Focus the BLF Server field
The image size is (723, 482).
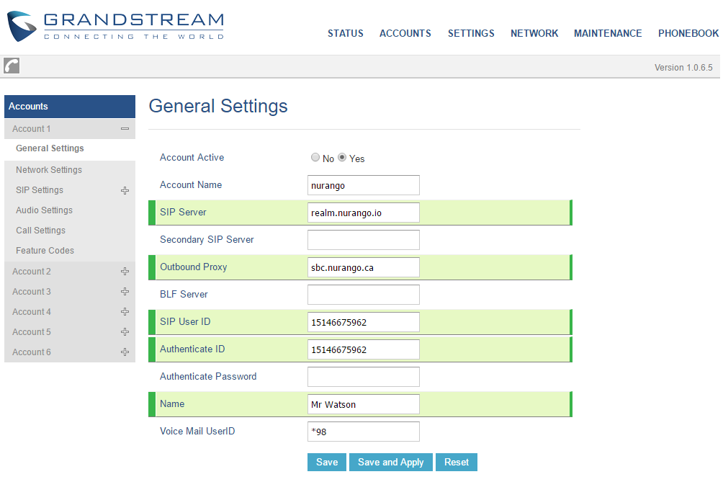(364, 295)
